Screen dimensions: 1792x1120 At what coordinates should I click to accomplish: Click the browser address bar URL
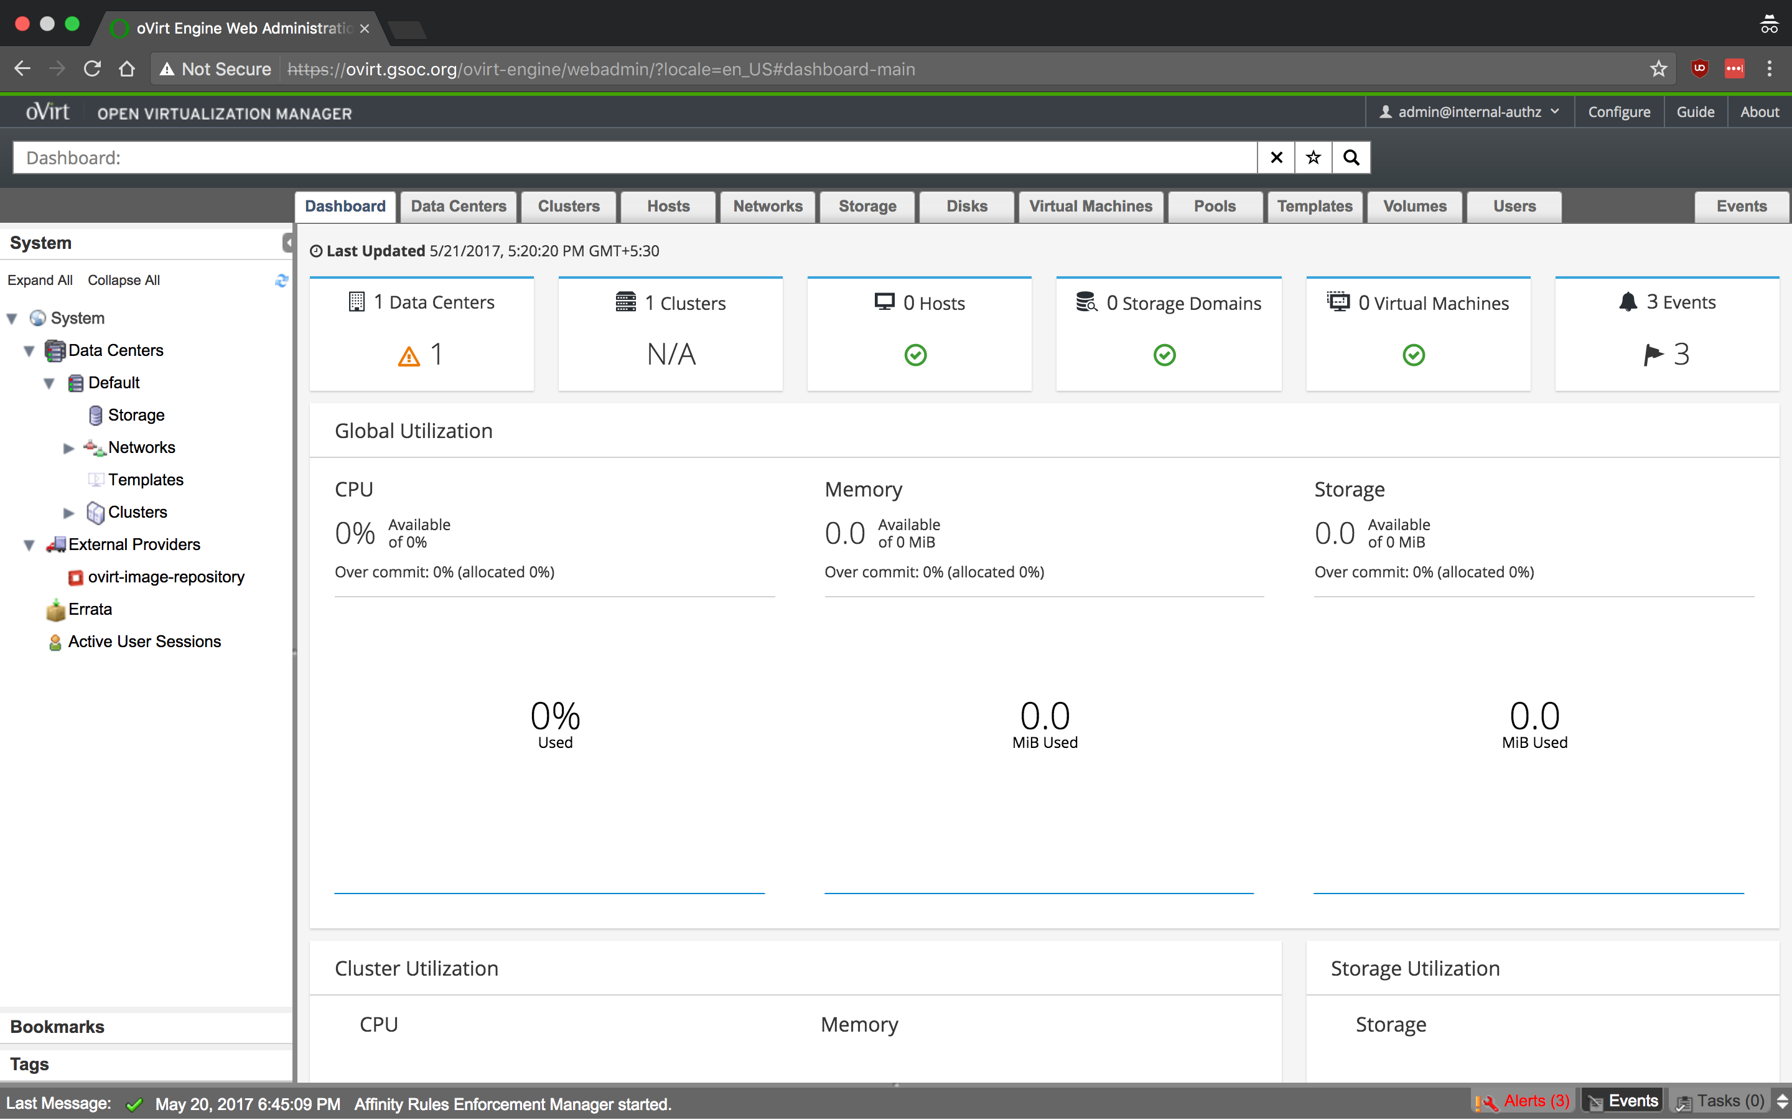601,69
